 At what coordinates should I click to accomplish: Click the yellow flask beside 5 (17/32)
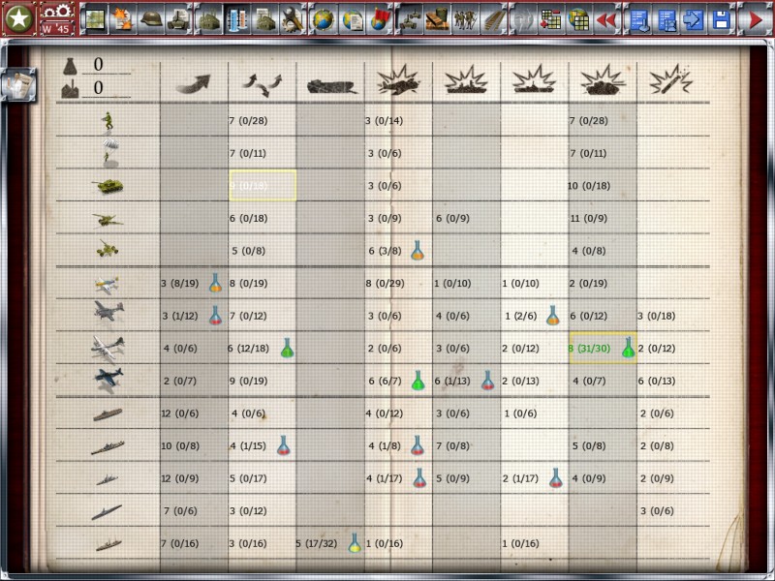[x=355, y=542]
